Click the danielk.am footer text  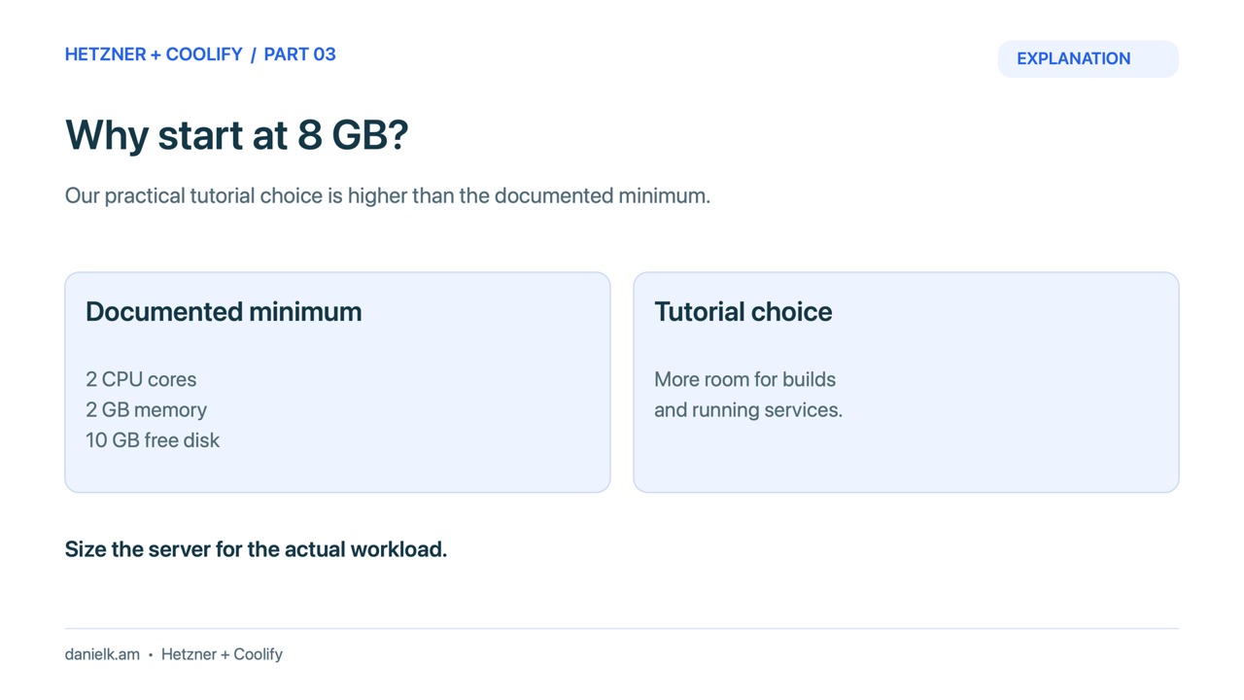102,654
